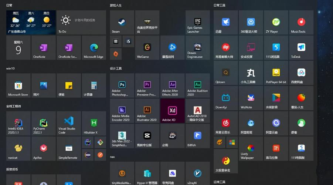Open the OneNote tile
333x185 pixels.
[44, 48]
